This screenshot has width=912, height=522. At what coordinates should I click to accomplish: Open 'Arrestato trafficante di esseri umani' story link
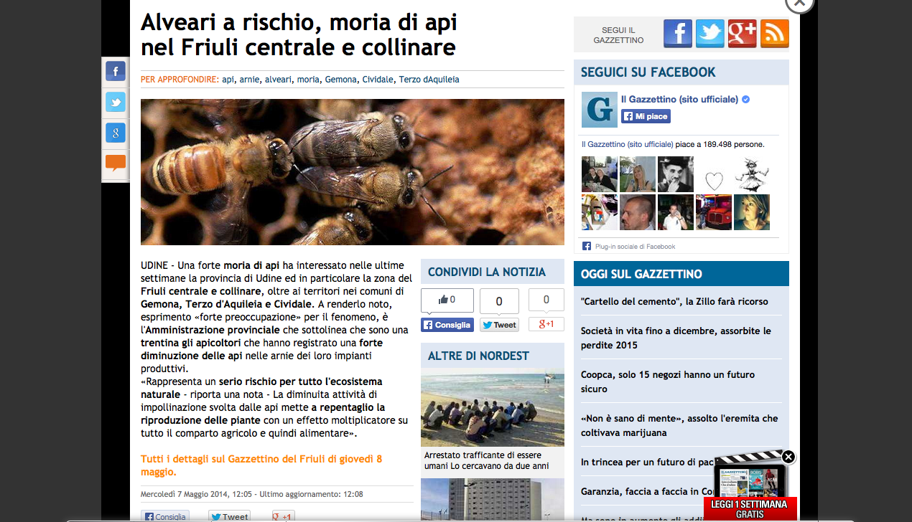[x=487, y=460]
